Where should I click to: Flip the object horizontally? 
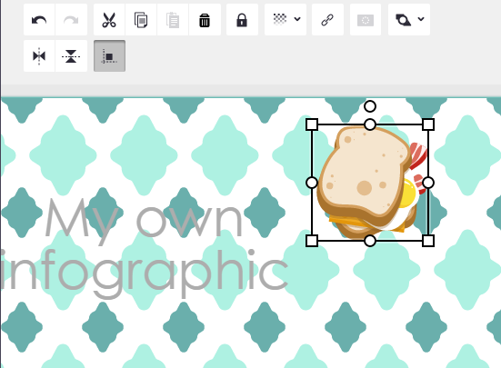pyautogui.click(x=39, y=55)
